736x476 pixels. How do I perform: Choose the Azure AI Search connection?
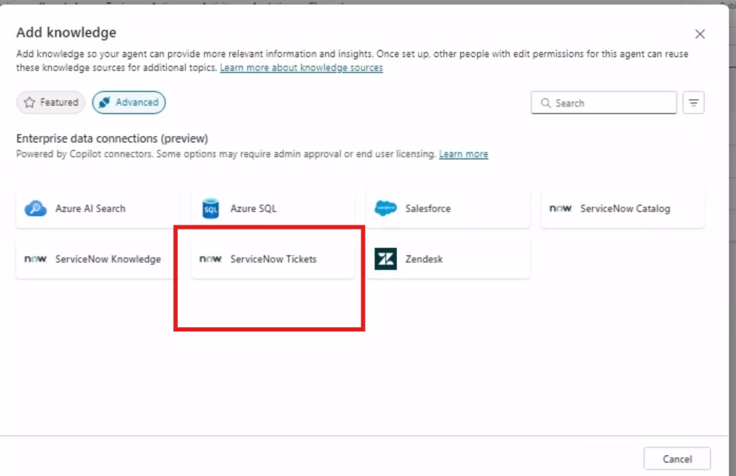[x=98, y=209]
